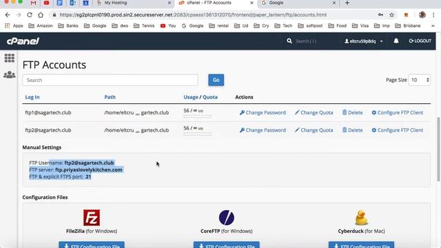Click the ftp2 usage progress bar

pos(198,134)
